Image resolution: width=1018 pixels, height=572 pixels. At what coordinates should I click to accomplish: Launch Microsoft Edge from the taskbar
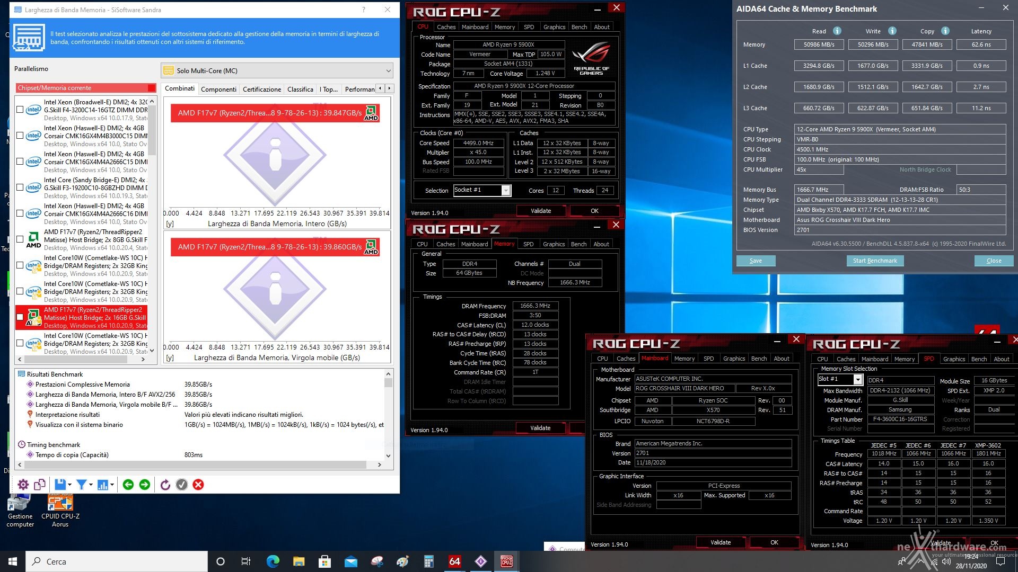[x=273, y=561]
